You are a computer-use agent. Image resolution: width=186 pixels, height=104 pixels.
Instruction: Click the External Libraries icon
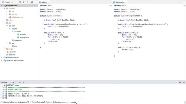(x=5, y=57)
